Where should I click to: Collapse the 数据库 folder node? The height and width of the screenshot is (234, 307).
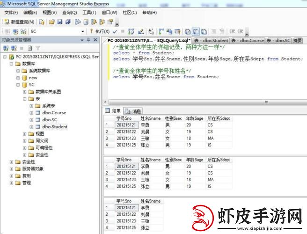click(x=11, y=64)
